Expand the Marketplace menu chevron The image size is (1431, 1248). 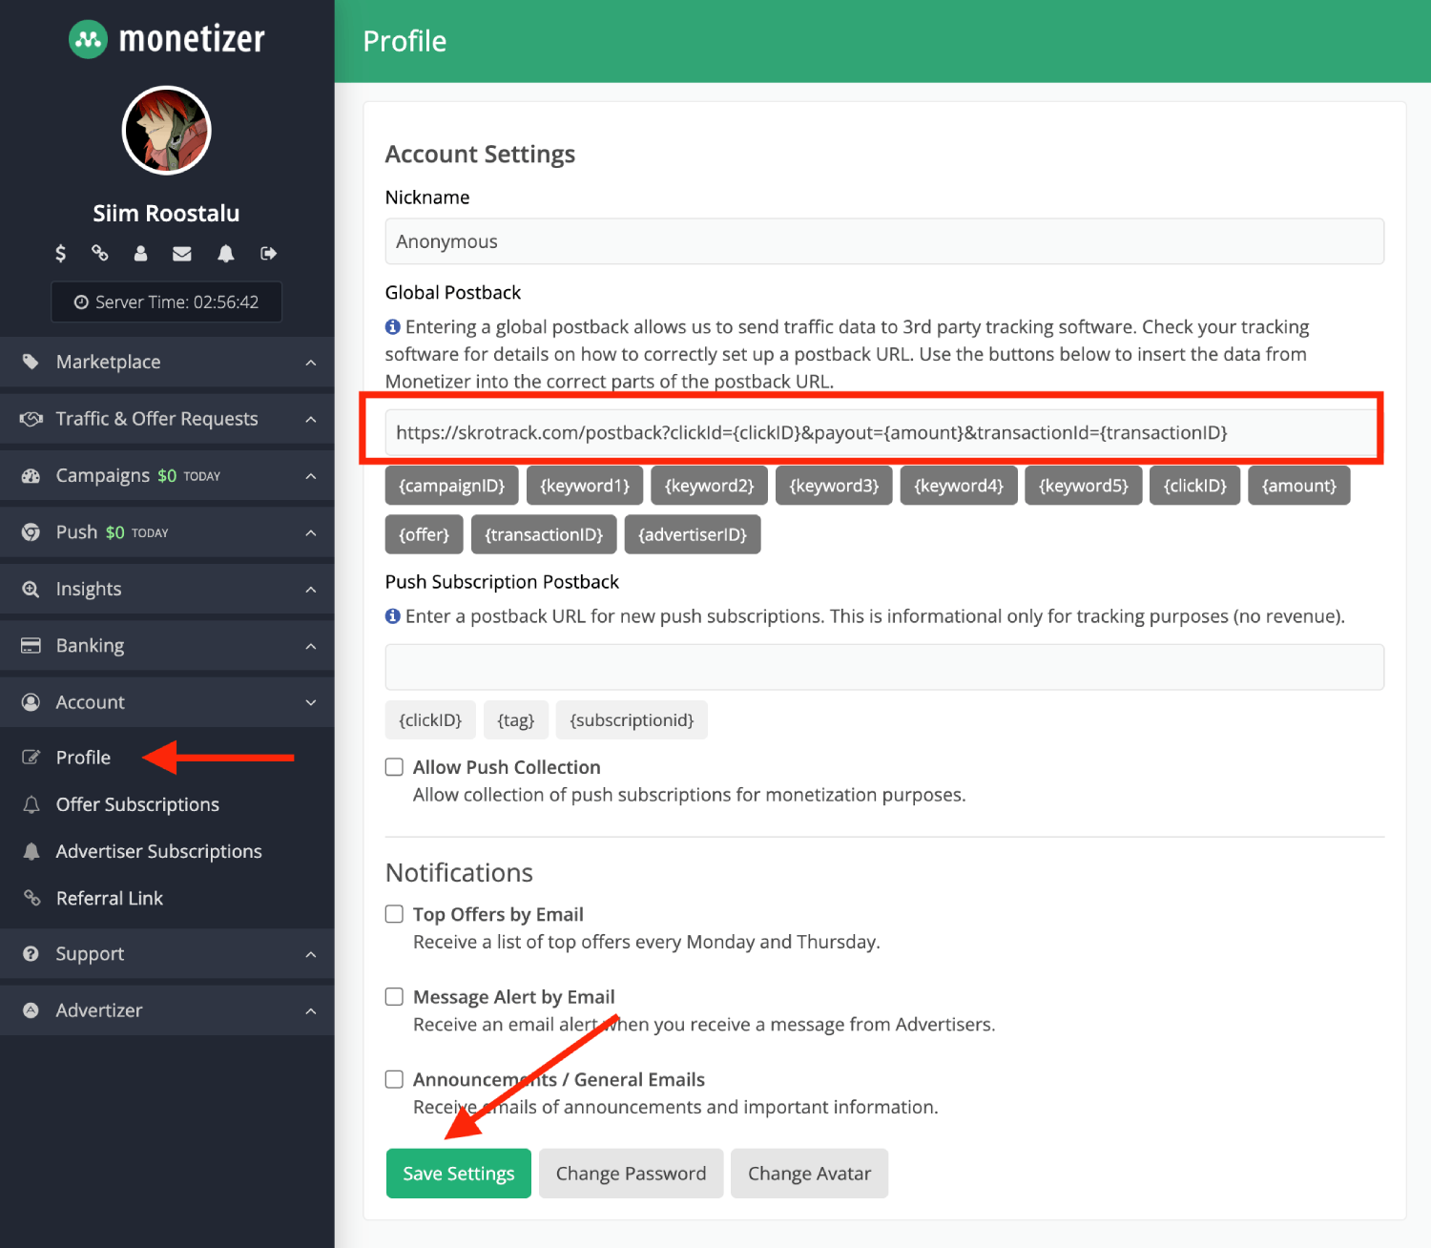click(x=311, y=363)
